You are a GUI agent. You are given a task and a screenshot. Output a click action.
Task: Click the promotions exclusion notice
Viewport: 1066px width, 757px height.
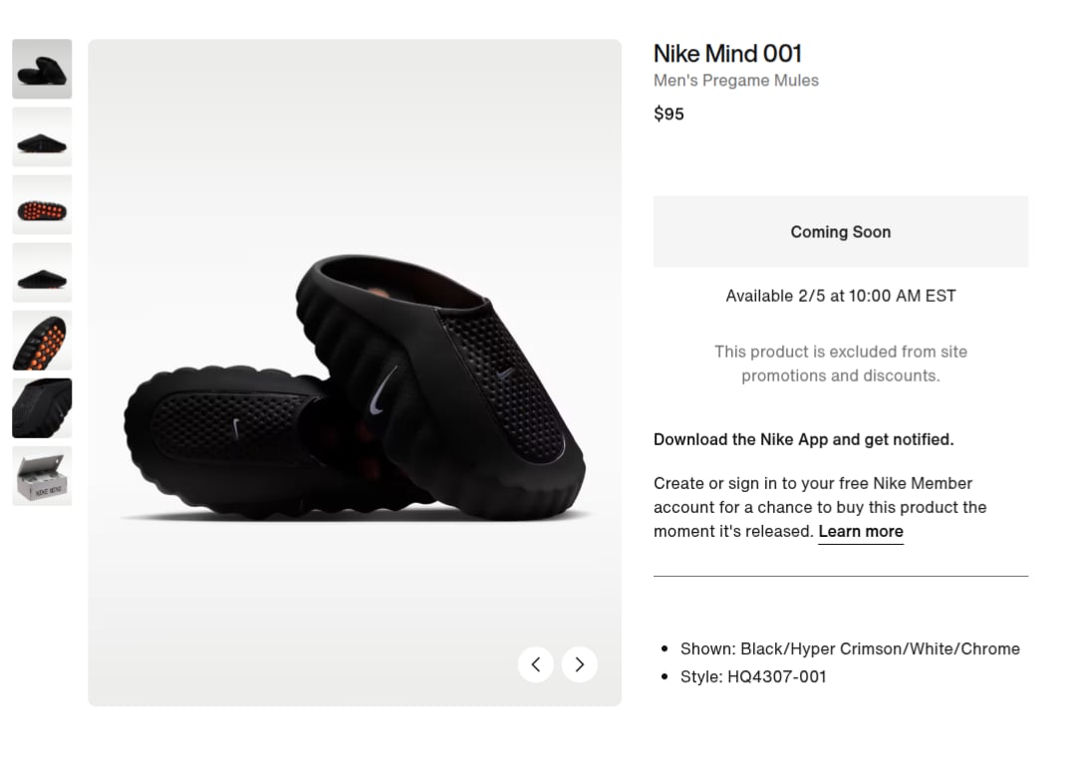840,364
